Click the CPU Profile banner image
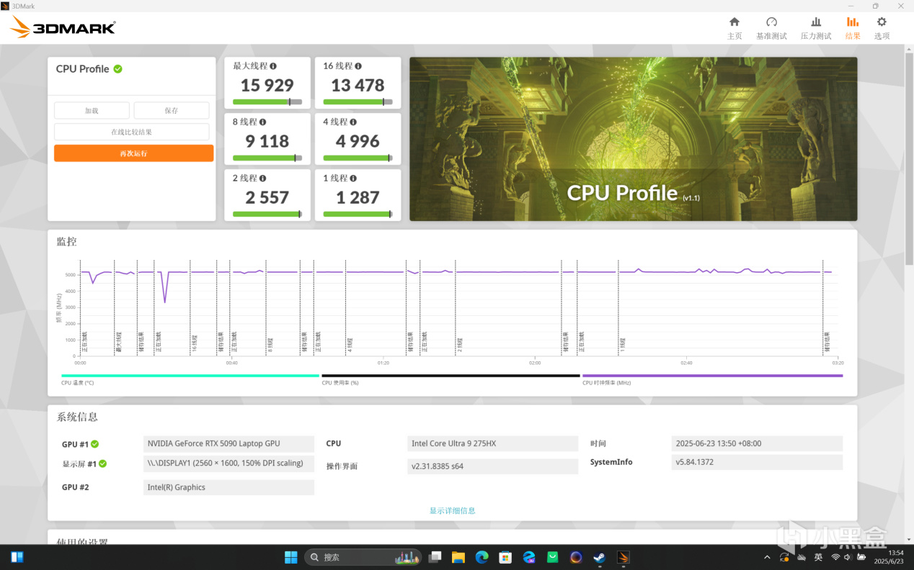This screenshot has width=914, height=570. tap(634, 139)
